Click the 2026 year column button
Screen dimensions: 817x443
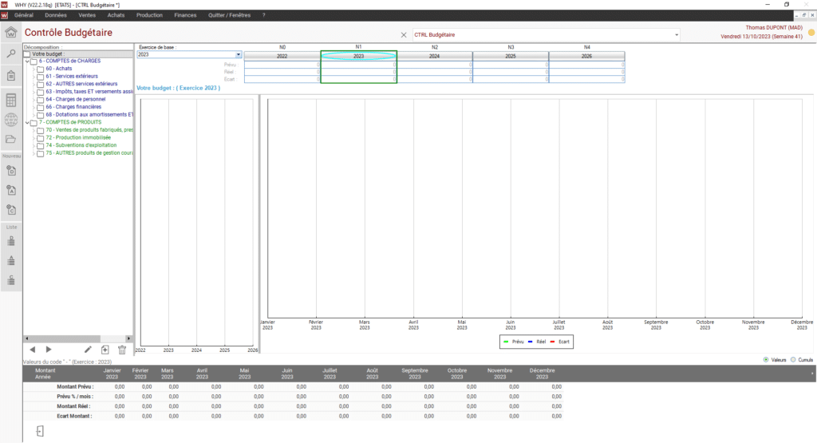587,56
